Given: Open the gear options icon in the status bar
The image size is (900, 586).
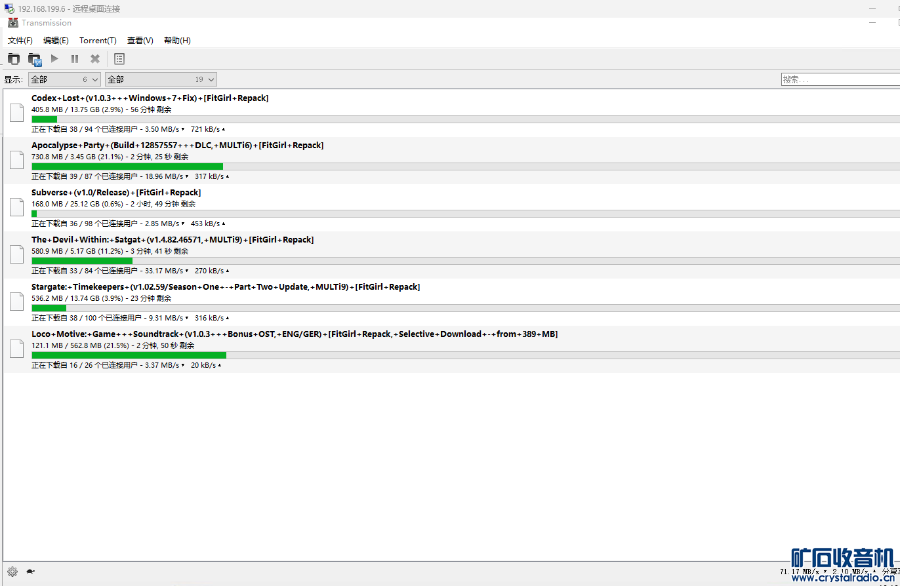Looking at the screenshot, I should point(12,571).
